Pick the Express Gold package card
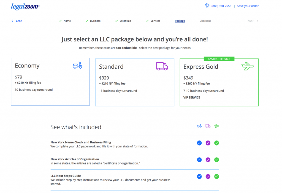This screenshot has width=282, height=193. pyautogui.click(x=219, y=82)
